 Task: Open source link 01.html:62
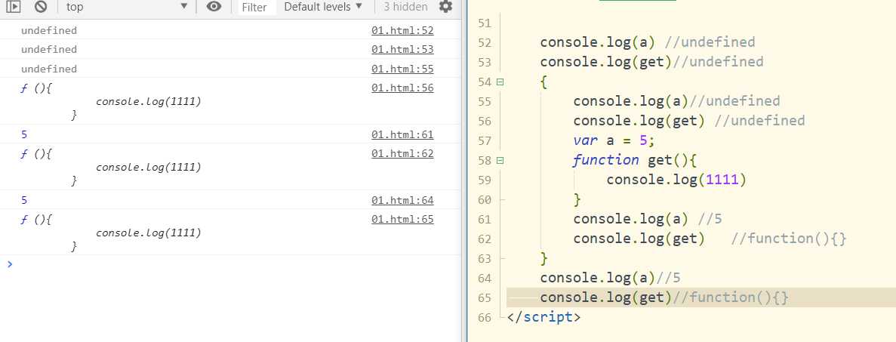(402, 154)
